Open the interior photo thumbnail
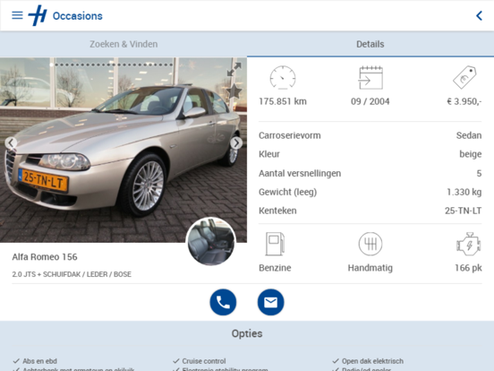Screen dimensions: 494x371 click(x=211, y=241)
